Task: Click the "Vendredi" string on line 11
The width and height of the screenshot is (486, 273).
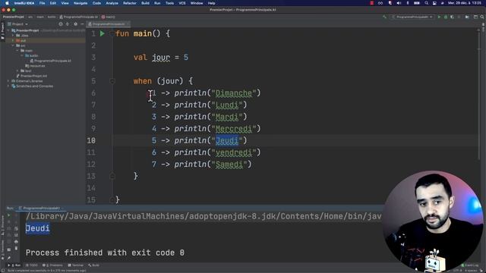Action: [x=234, y=152]
